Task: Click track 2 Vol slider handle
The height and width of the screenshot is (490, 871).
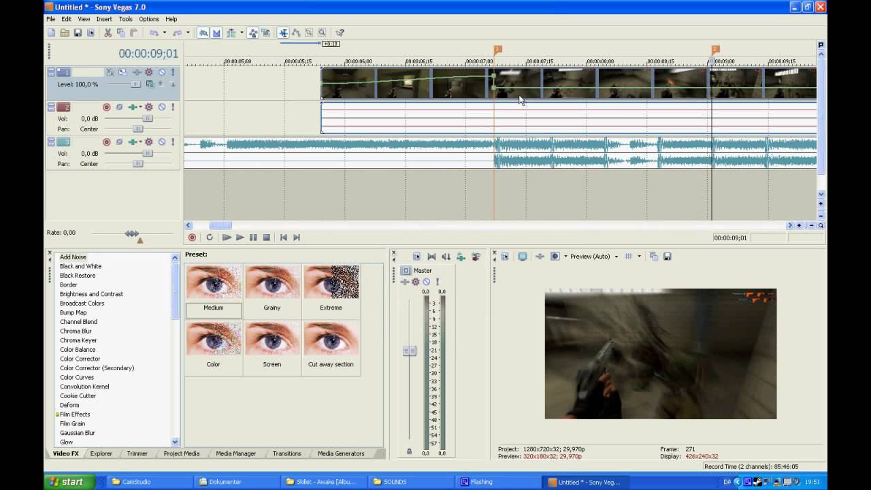Action: pyautogui.click(x=147, y=118)
